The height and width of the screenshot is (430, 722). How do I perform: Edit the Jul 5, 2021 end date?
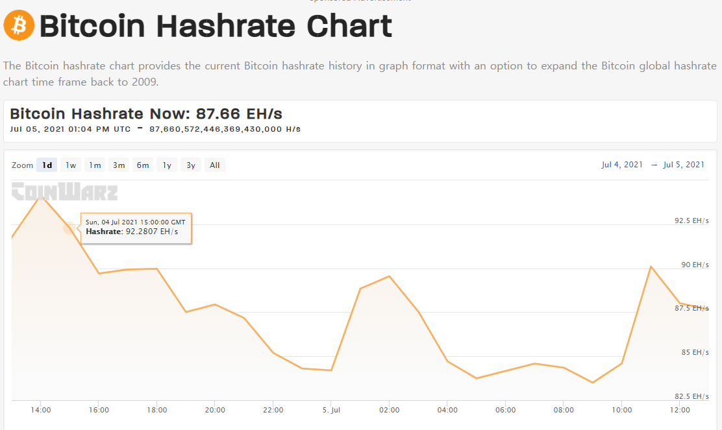tap(684, 165)
